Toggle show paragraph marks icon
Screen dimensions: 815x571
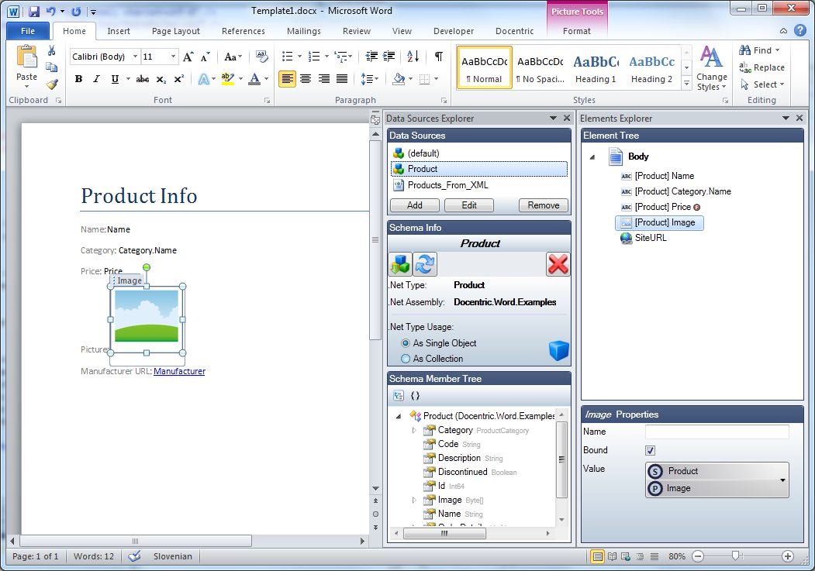439,57
